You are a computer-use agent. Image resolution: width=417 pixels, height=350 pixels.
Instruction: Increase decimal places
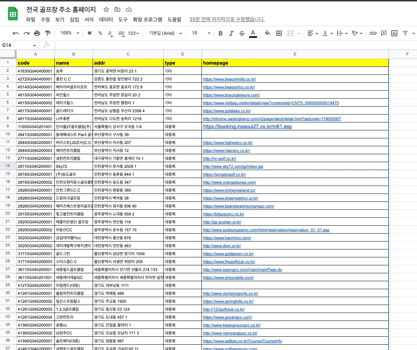coord(121,34)
